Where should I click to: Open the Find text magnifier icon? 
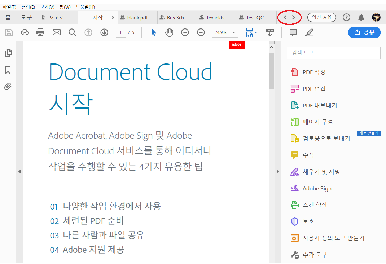pyautogui.click(x=73, y=32)
